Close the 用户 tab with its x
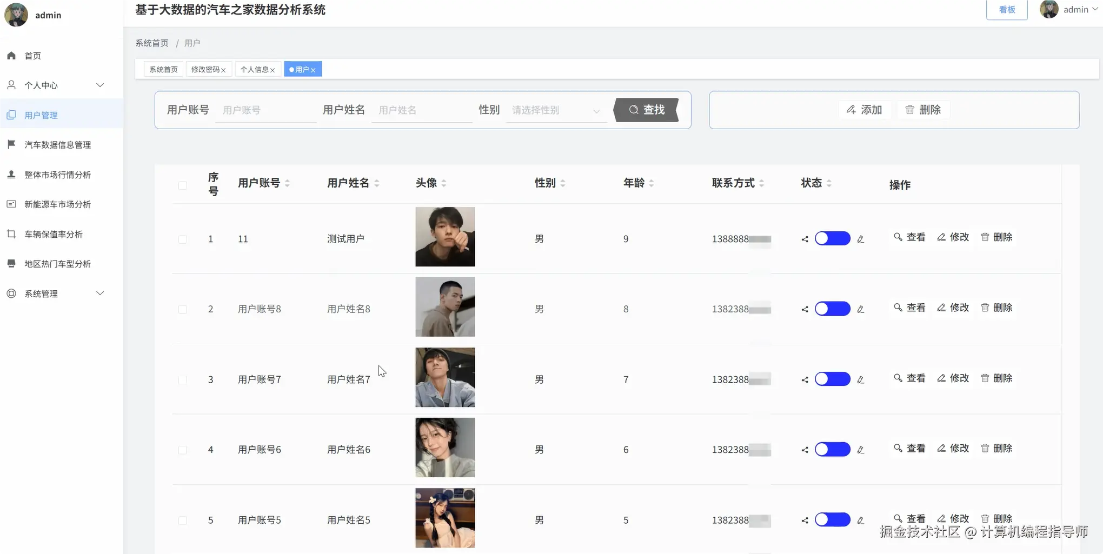 point(313,70)
